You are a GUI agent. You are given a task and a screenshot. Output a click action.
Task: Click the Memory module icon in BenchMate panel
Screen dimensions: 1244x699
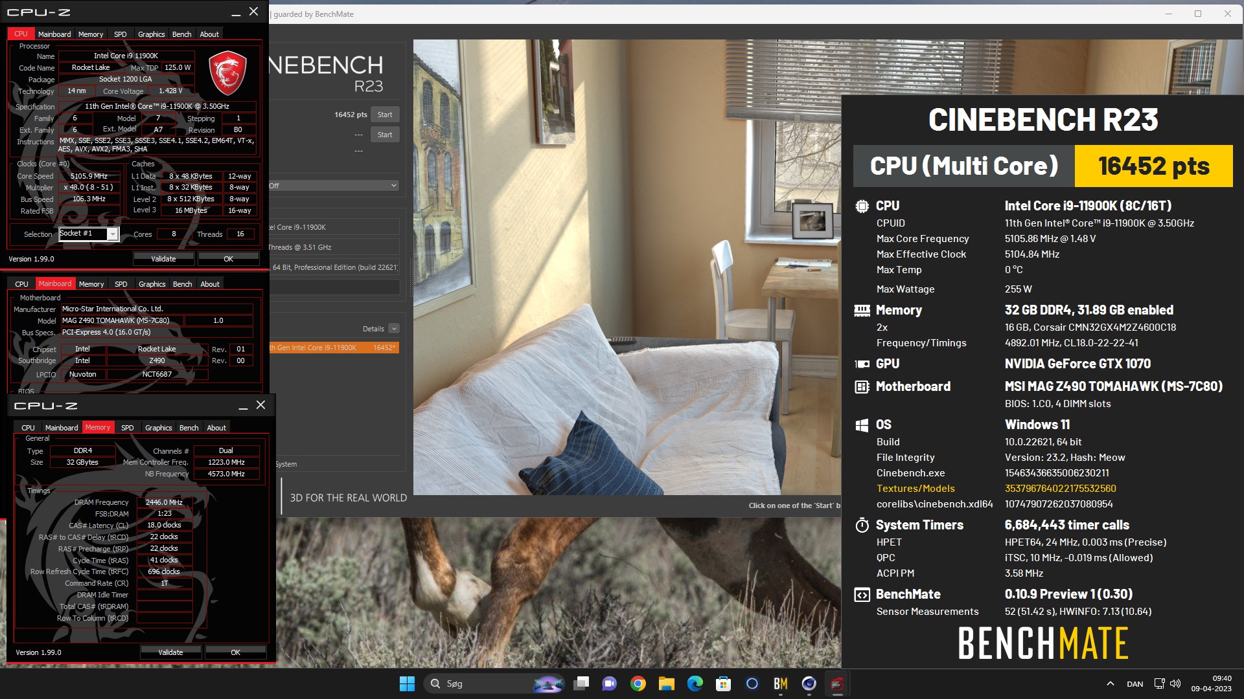[862, 310]
